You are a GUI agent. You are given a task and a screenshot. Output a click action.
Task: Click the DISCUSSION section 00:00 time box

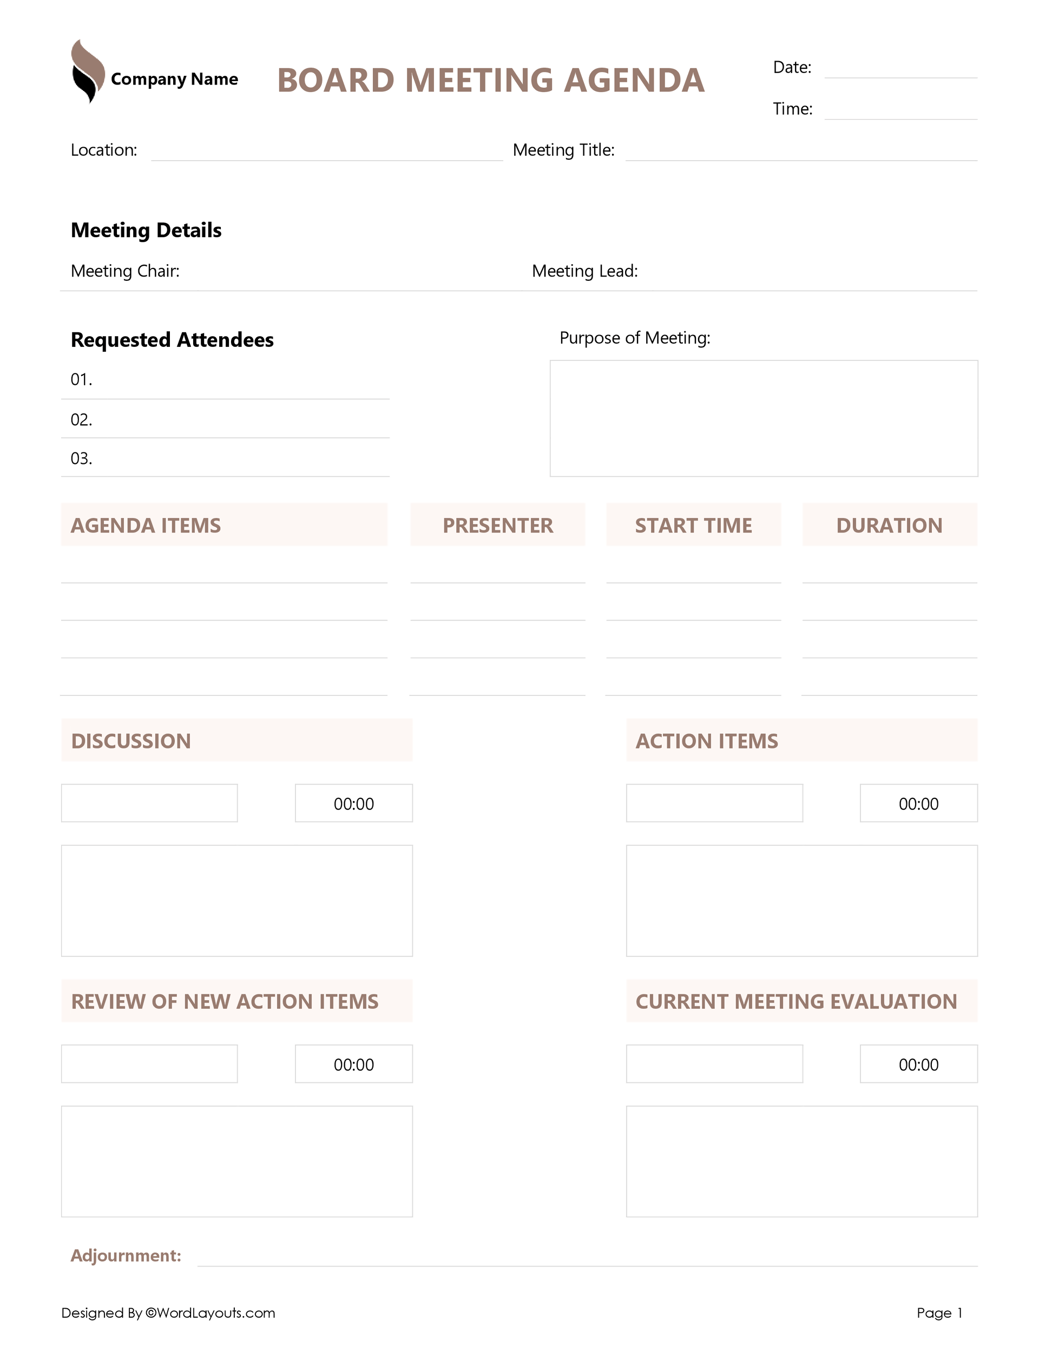353,803
